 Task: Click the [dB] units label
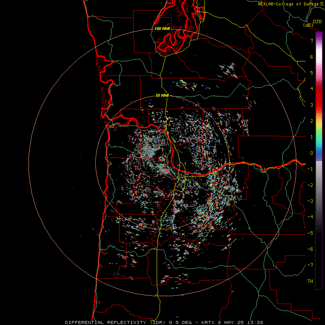point(308,25)
